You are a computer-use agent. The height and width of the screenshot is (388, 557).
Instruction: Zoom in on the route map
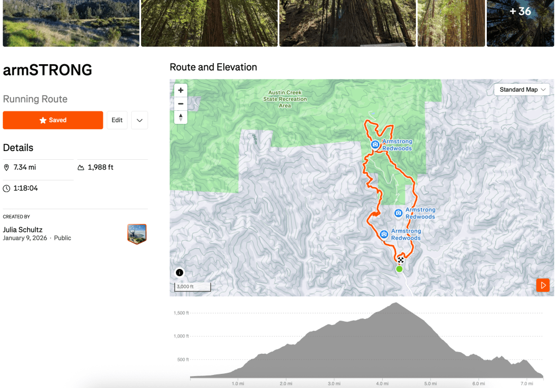181,90
